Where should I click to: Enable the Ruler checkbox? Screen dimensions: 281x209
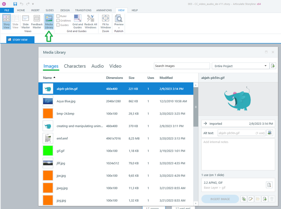[x=58, y=16]
